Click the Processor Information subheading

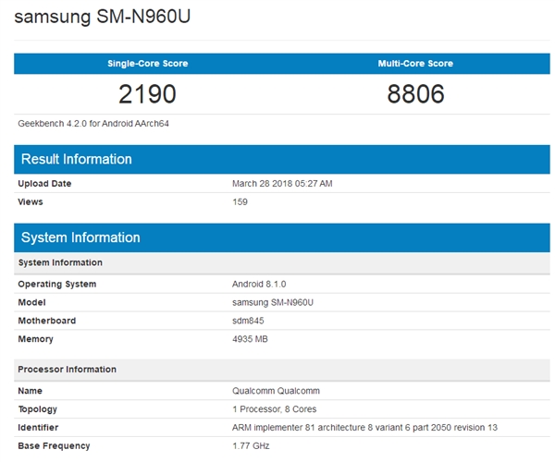coord(67,370)
